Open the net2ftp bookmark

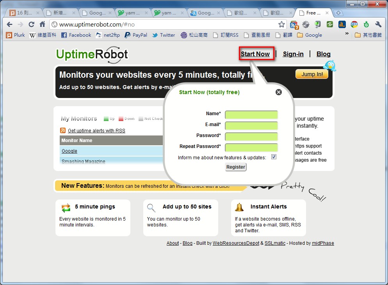pos(108,35)
